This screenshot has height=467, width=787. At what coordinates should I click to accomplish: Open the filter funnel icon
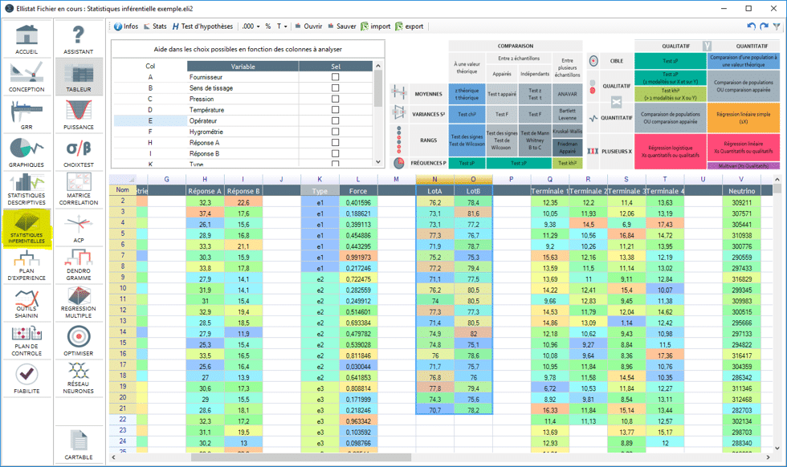pos(777,26)
